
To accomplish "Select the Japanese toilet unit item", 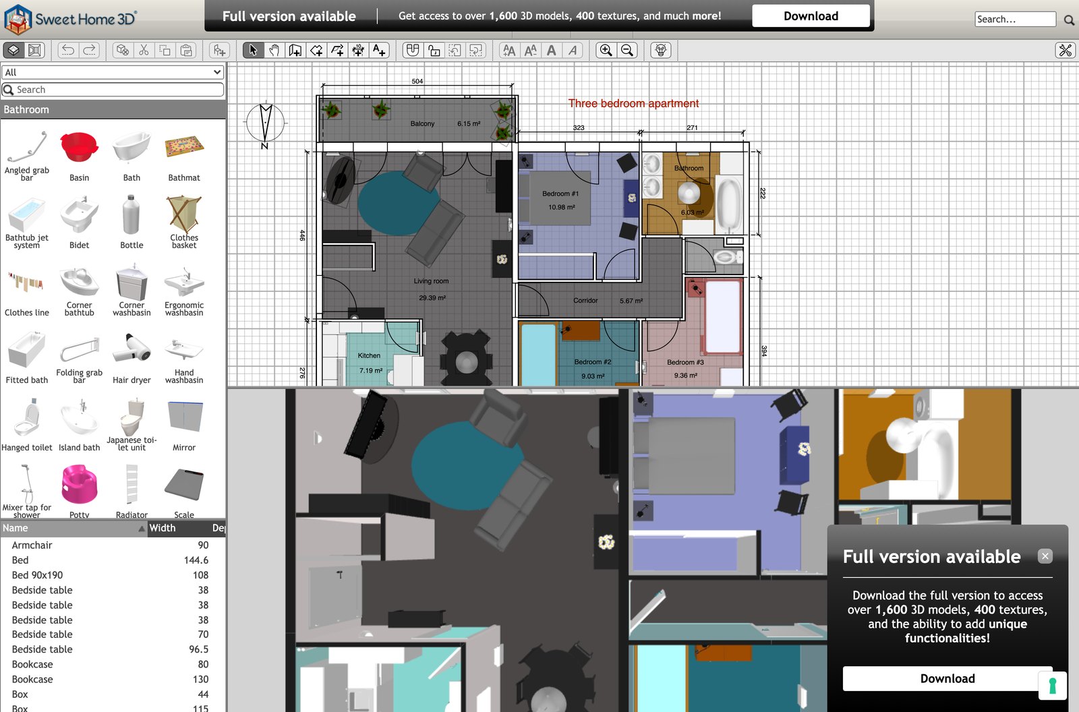I will point(132,425).
